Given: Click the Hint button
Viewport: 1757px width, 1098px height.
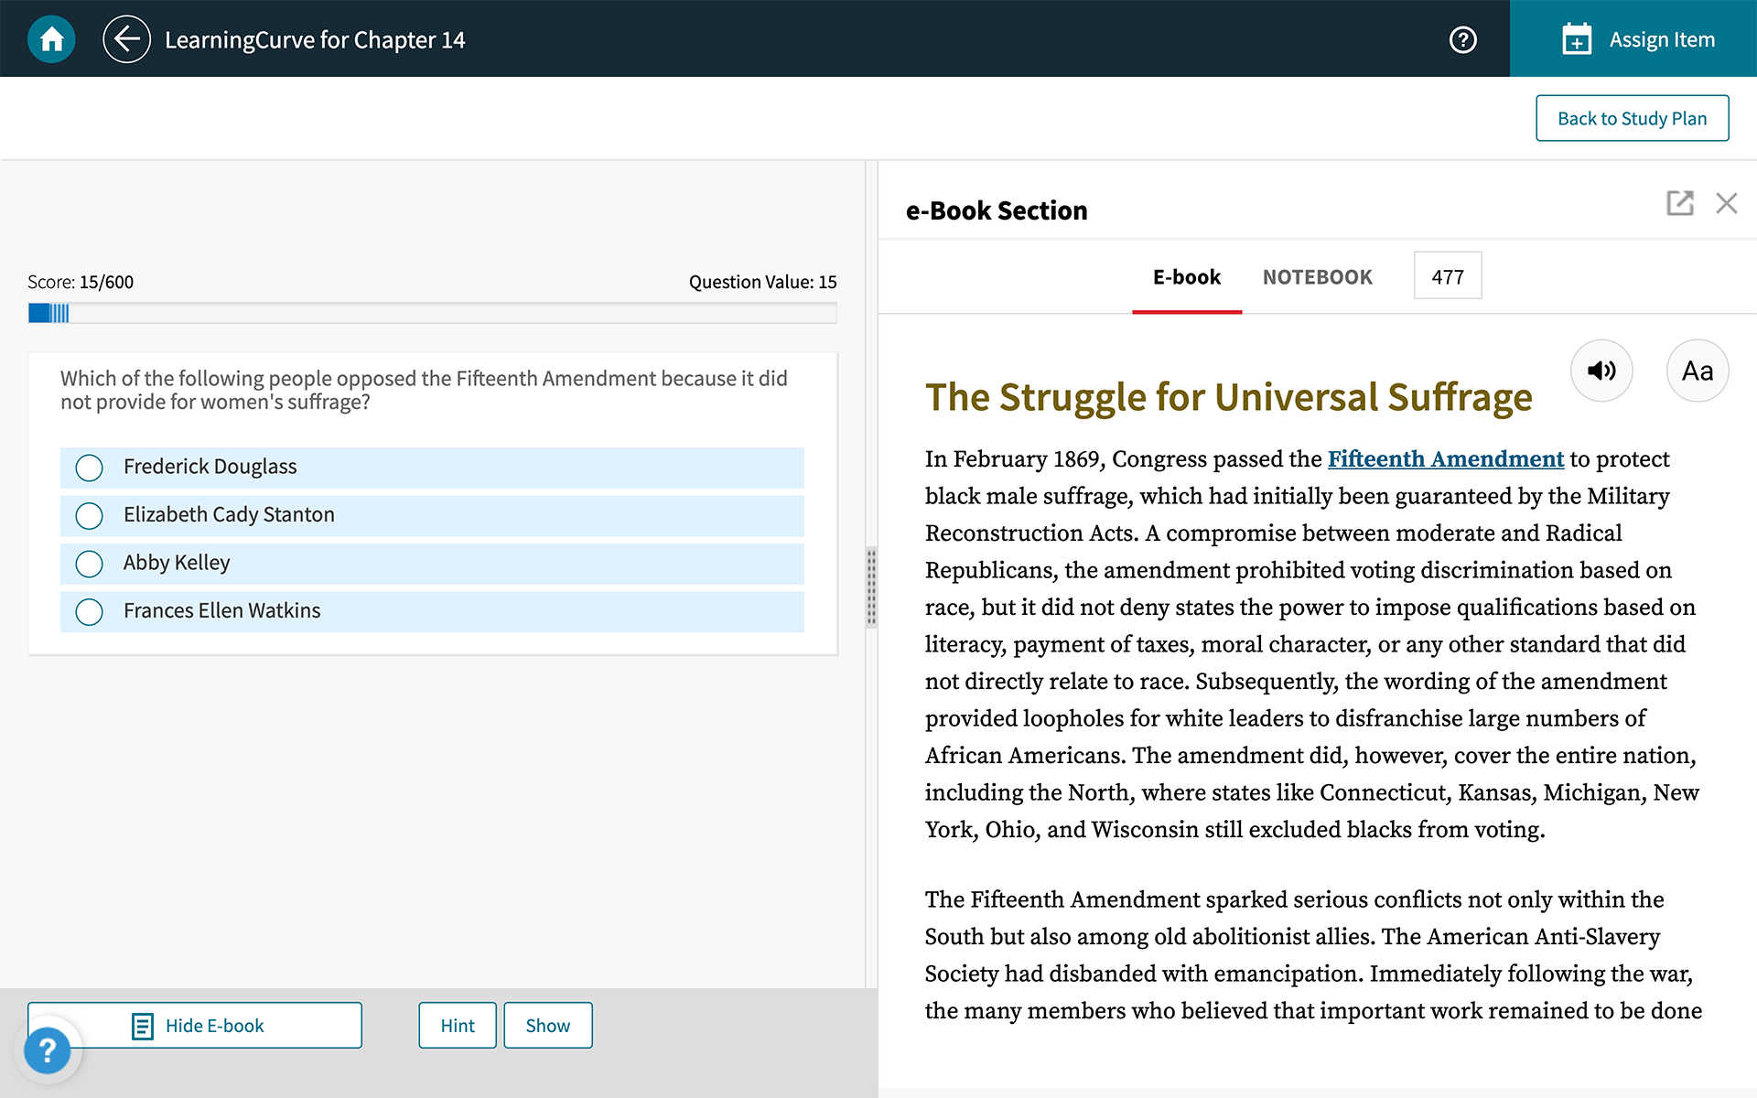Looking at the screenshot, I should tap(457, 1025).
